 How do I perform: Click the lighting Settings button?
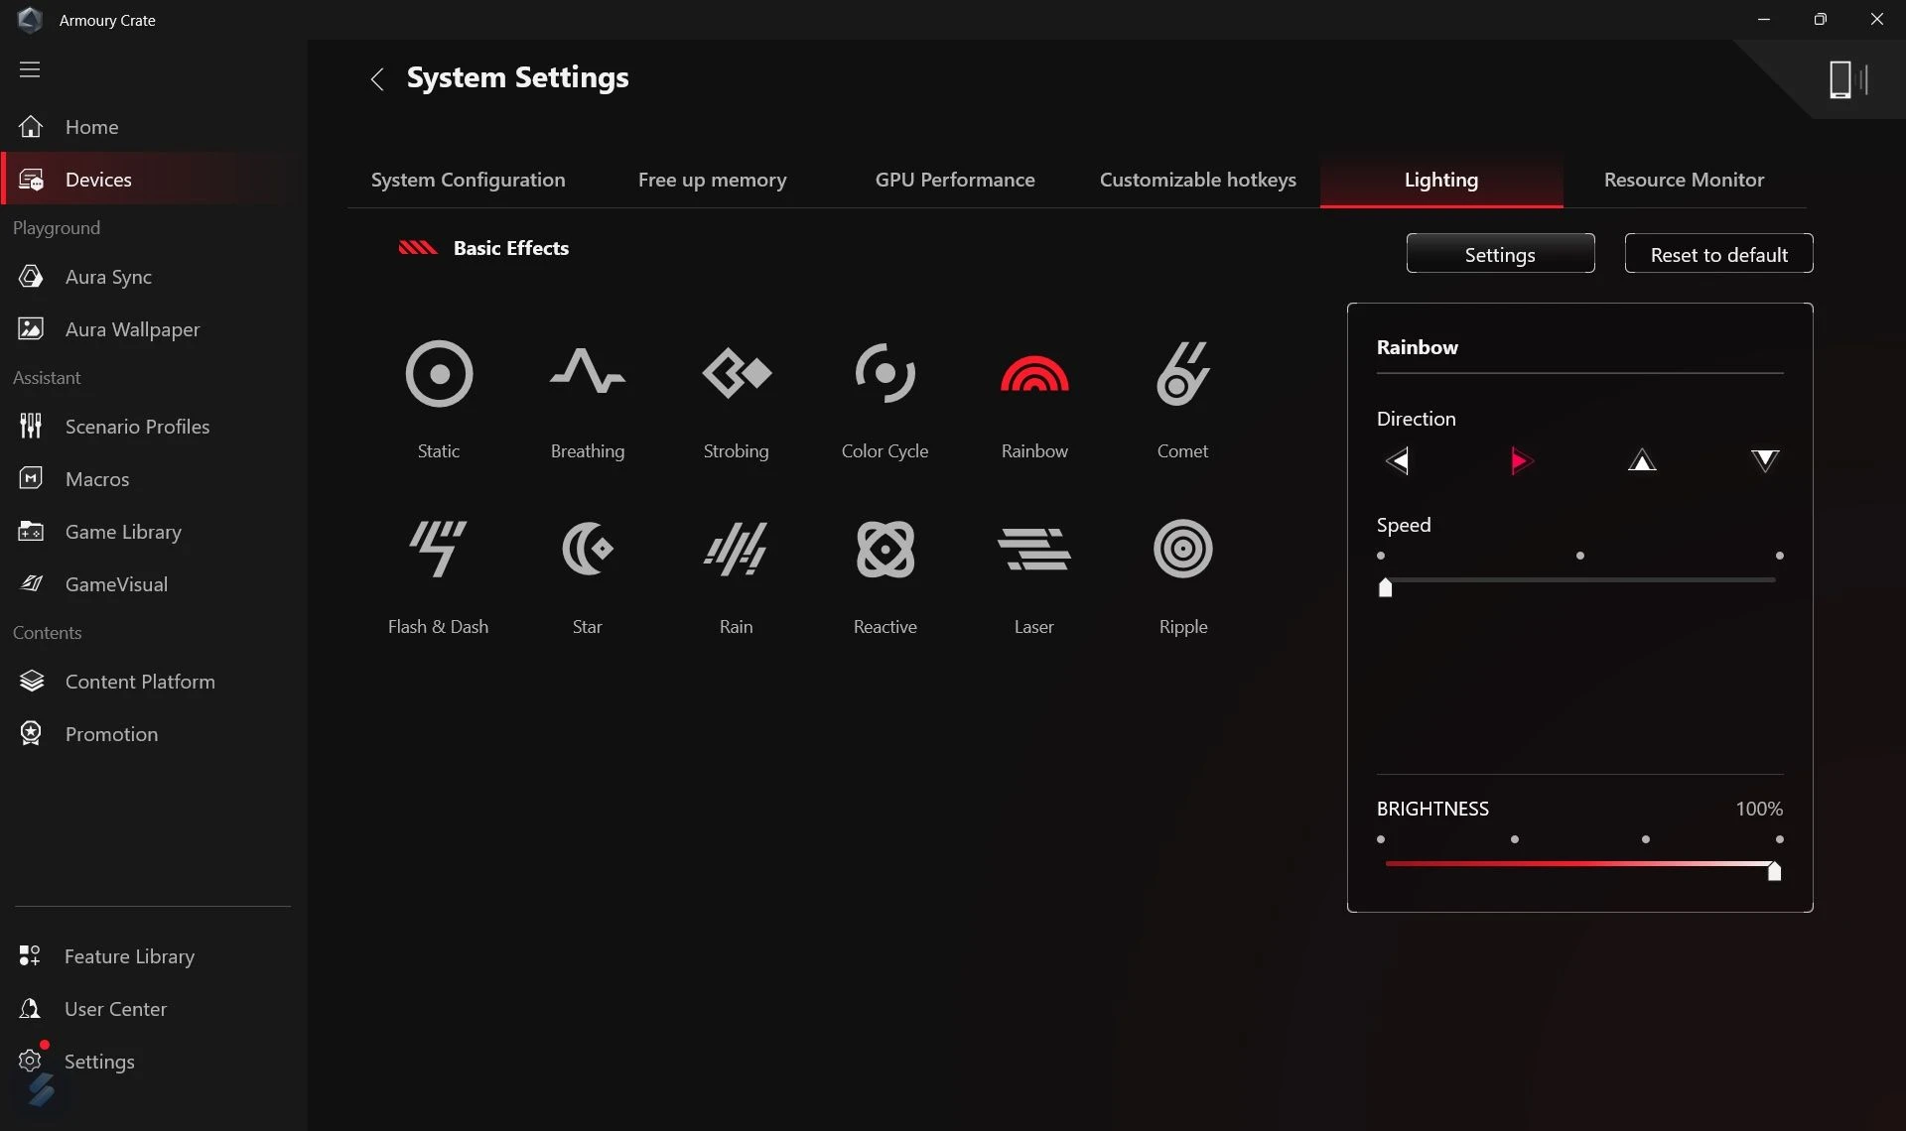click(x=1501, y=254)
